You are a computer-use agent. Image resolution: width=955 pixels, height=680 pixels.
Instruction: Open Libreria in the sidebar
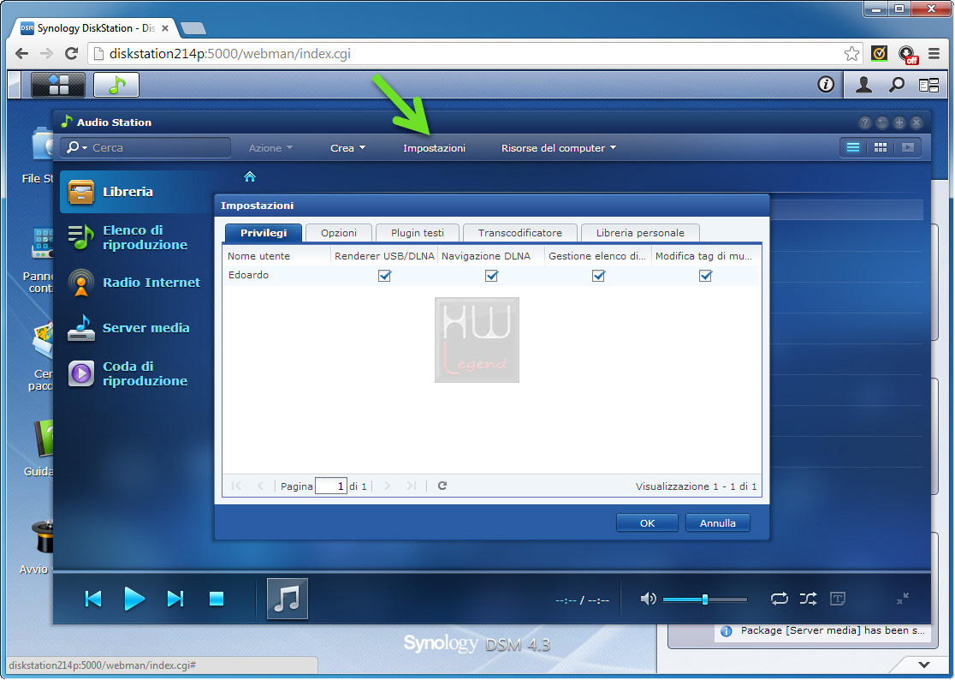pos(136,192)
